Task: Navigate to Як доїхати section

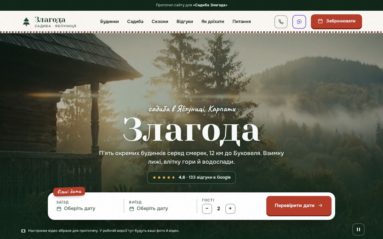Action: pos(213,22)
